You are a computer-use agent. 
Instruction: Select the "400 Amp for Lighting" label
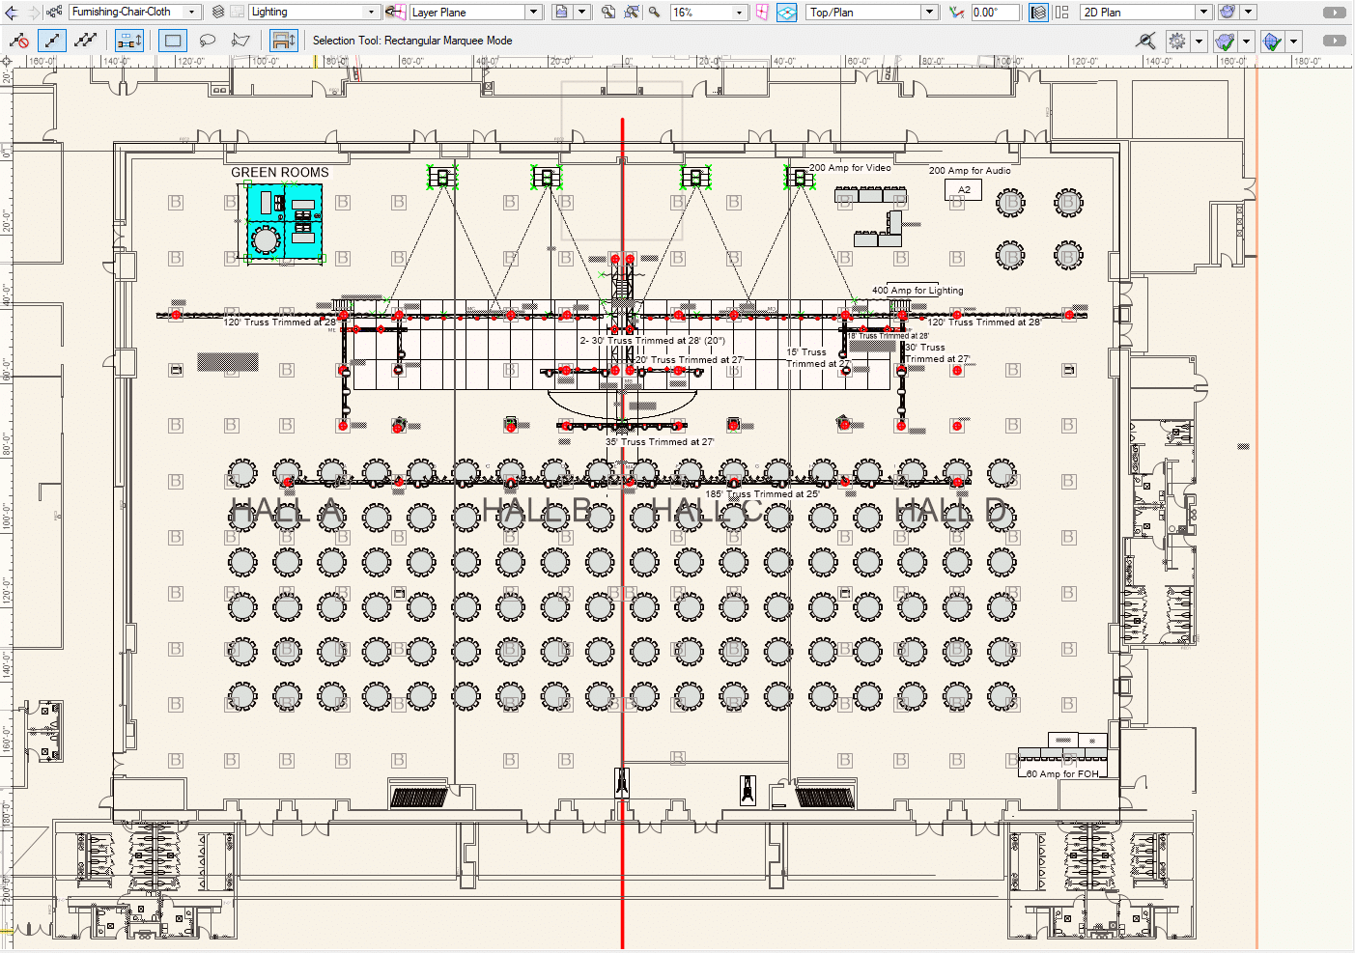coord(917,290)
